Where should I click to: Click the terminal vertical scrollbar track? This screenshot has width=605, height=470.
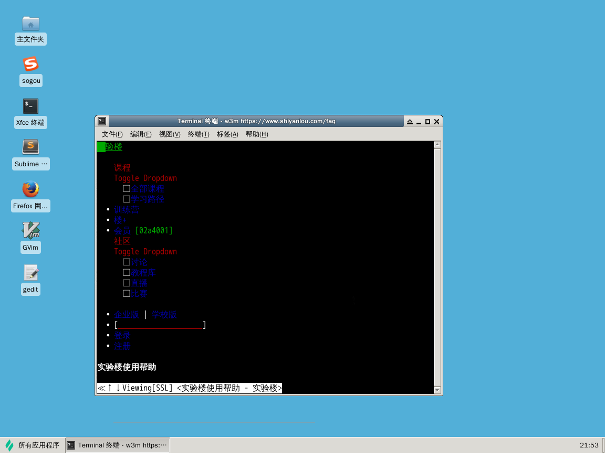[x=437, y=268]
